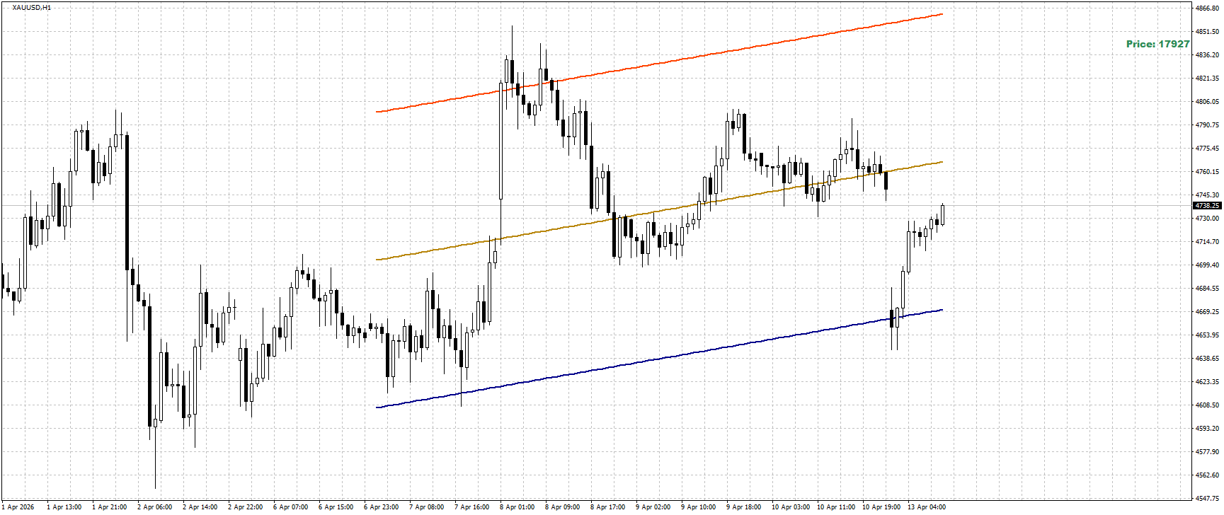
Task: Click the green 'Price: 17927' label
Action: [1158, 44]
